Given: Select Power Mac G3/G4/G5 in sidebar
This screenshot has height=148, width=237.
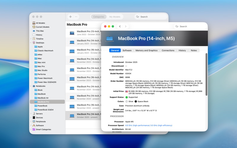Looking at the screenshot, I should coord(47,82).
